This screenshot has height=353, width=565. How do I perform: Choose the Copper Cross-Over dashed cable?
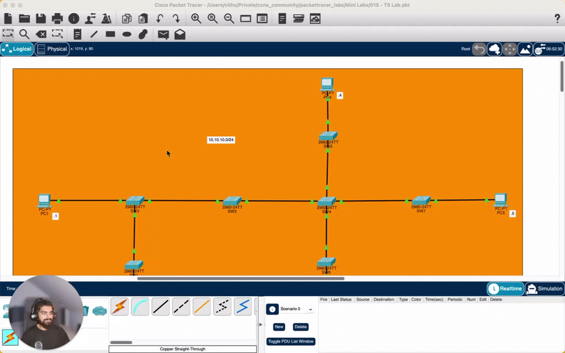coord(181,307)
